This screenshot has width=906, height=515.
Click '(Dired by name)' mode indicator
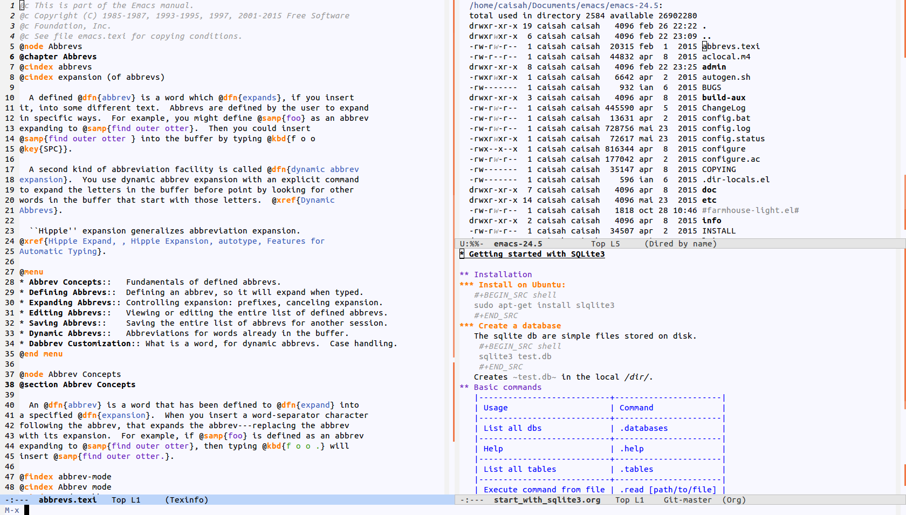681,244
